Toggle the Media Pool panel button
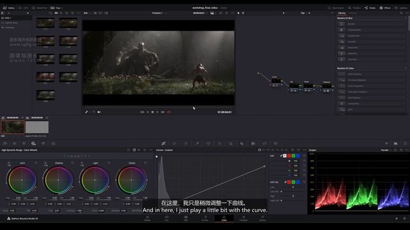 tap(40, 8)
